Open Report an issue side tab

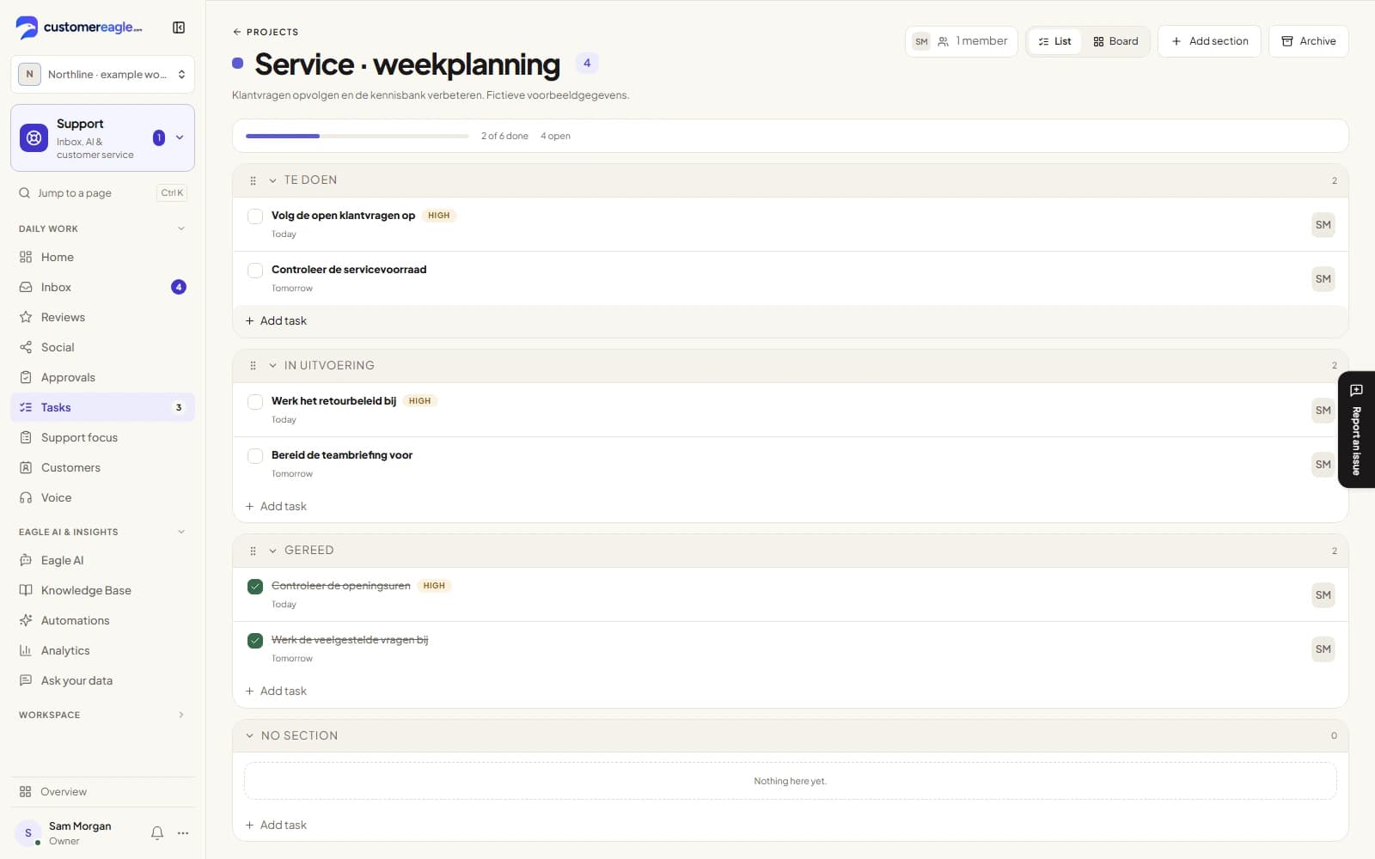[1356, 429]
